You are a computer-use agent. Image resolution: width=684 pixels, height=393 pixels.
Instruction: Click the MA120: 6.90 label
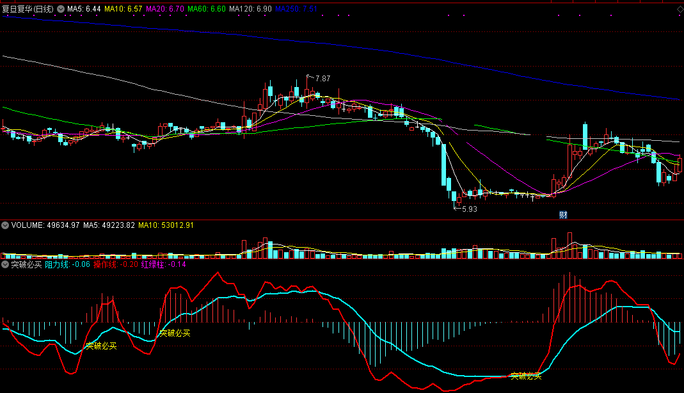(250, 9)
